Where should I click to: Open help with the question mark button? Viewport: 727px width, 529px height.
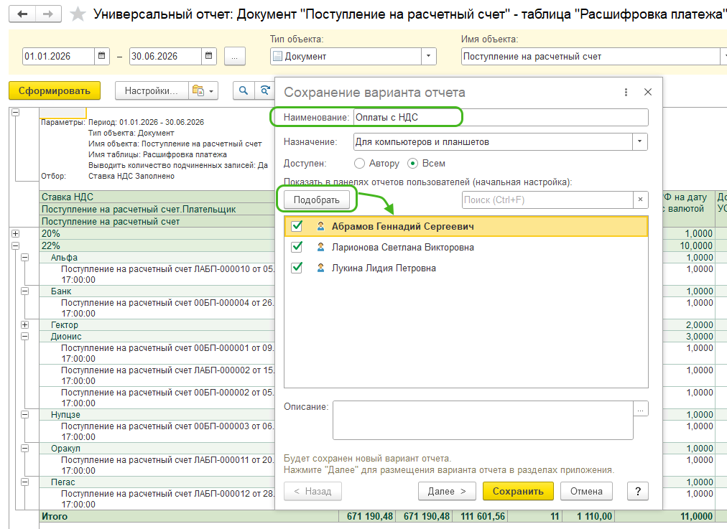[637, 491]
